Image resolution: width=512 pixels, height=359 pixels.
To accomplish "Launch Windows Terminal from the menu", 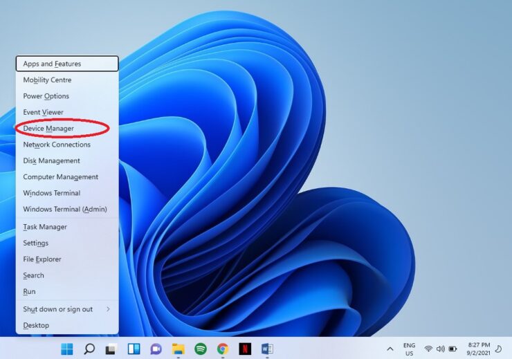I will [x=67, y=193].
